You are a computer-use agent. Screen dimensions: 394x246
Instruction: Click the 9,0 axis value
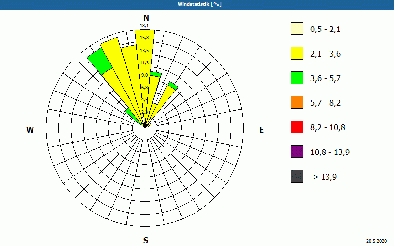(x=144, y=75)
